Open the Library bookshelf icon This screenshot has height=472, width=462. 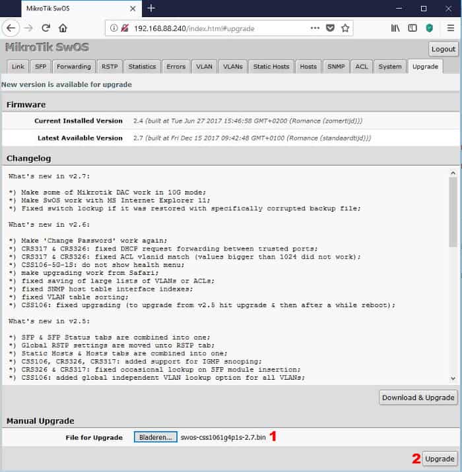click(395, 28)
